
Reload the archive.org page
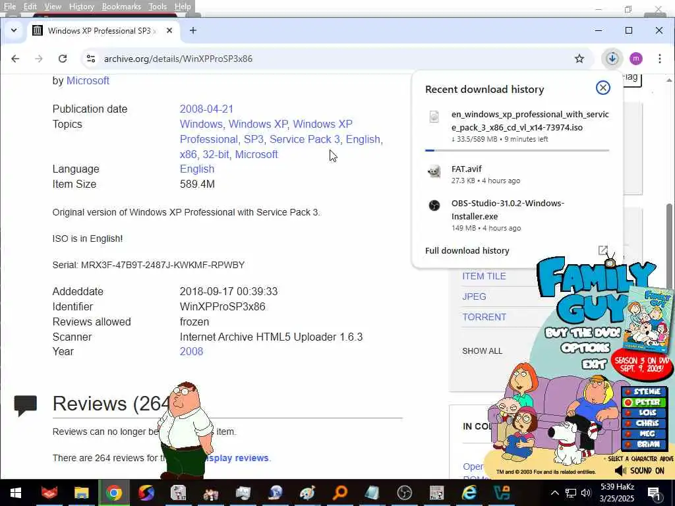(x=63, y=59)
